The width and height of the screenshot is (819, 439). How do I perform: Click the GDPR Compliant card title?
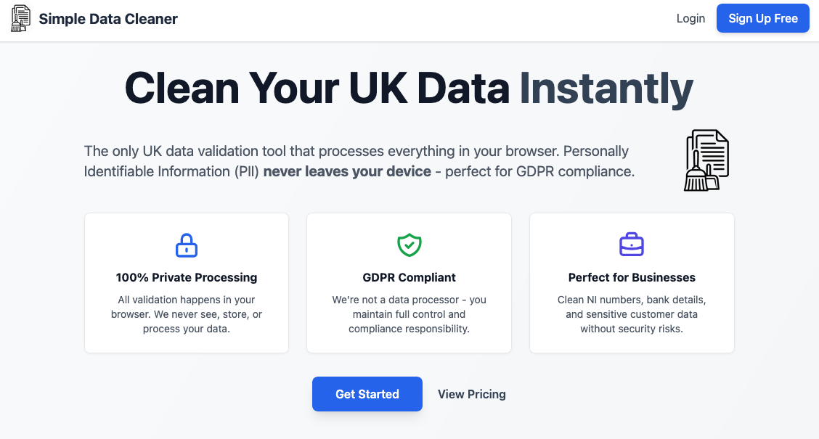pyautogui.click(x=409, y=277)
